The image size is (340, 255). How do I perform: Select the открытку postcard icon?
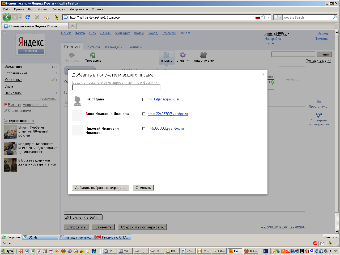pyautogui.click(x=183, y=55)
